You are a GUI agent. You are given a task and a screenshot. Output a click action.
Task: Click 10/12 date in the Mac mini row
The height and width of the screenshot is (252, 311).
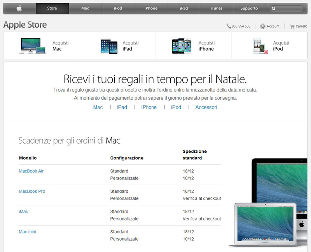188,239
